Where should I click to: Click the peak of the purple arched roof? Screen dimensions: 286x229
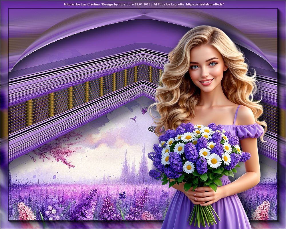[143, 14]
